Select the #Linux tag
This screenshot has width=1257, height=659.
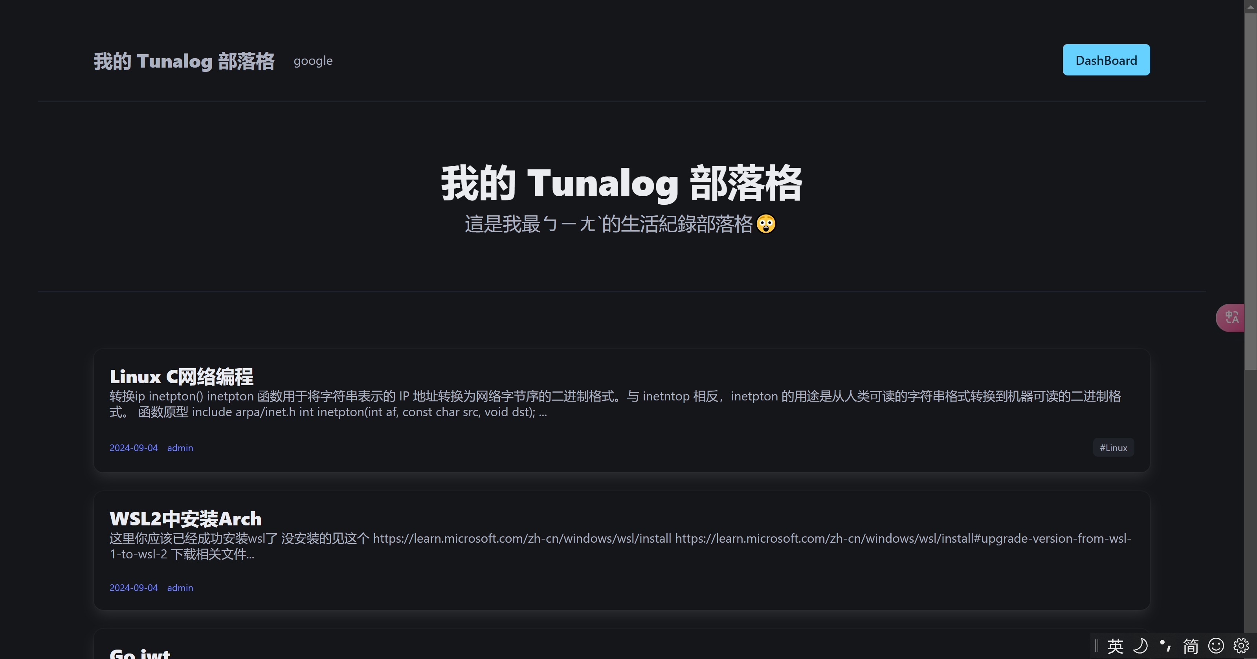[x=1113, y=448]
